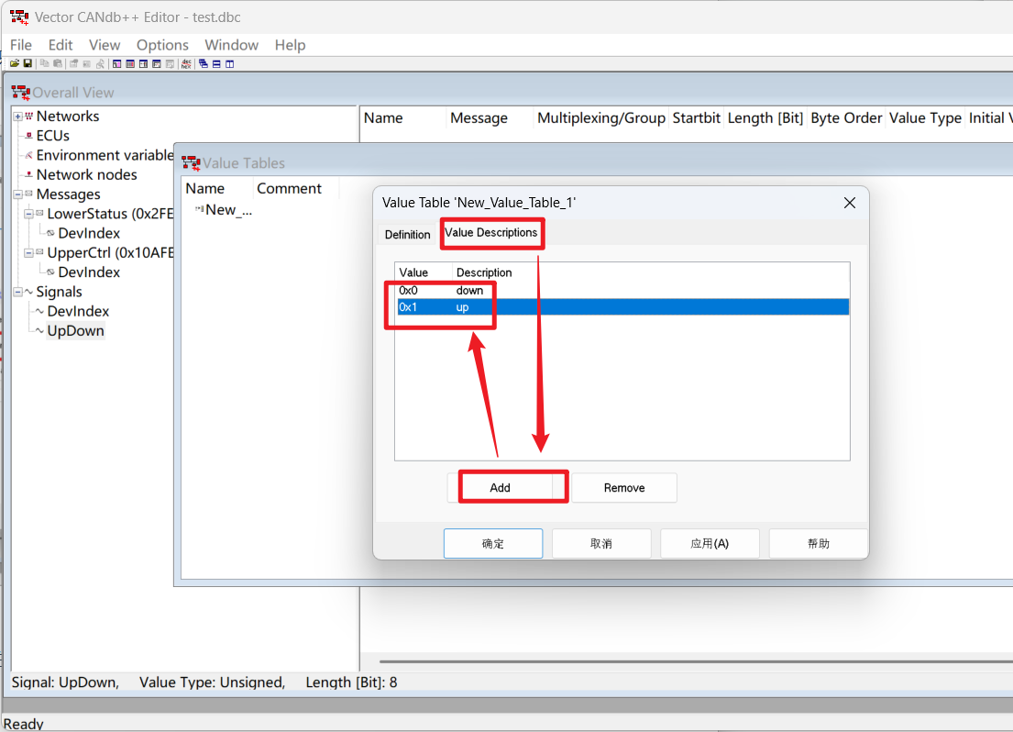Viewport: 1013px width, 732px height.
Task: Click the ECUs icon in tree
Action: click(x=28, y=136)
